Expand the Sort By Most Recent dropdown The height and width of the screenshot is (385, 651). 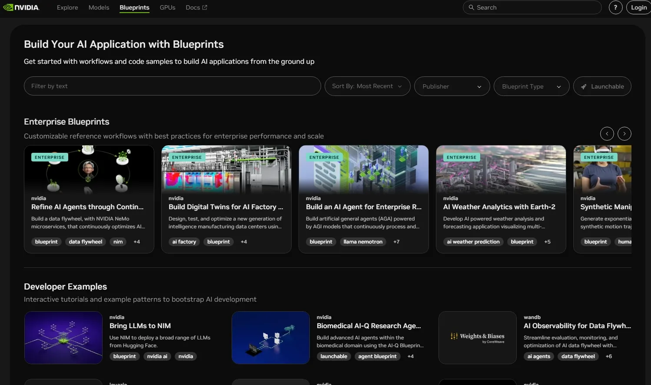(367, 86)
